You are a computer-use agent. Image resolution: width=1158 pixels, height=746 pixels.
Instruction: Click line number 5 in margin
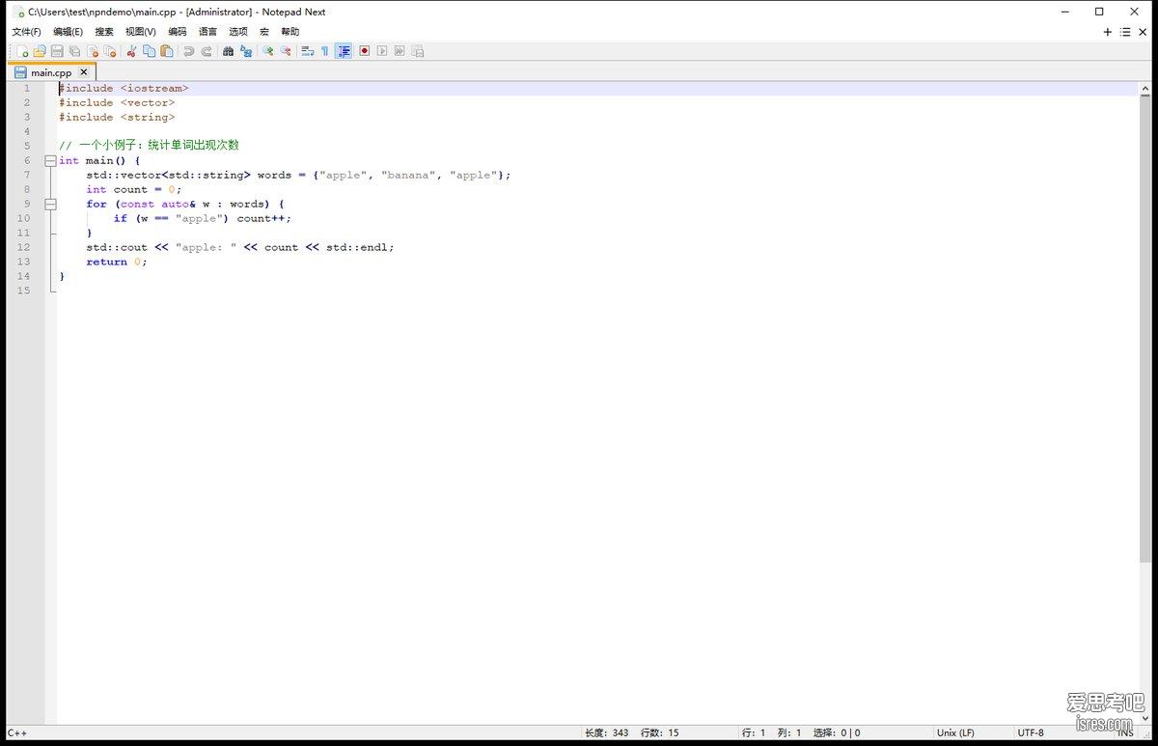point(27,146)
